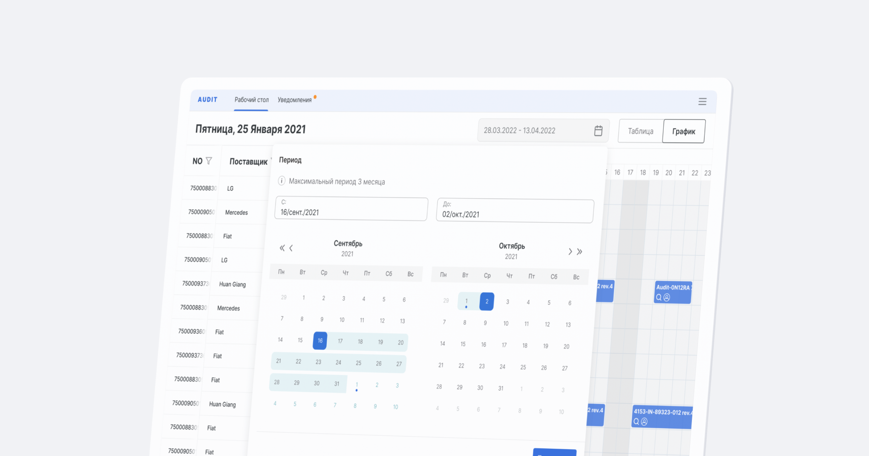Click the first LG supplier row

[226, 188]
